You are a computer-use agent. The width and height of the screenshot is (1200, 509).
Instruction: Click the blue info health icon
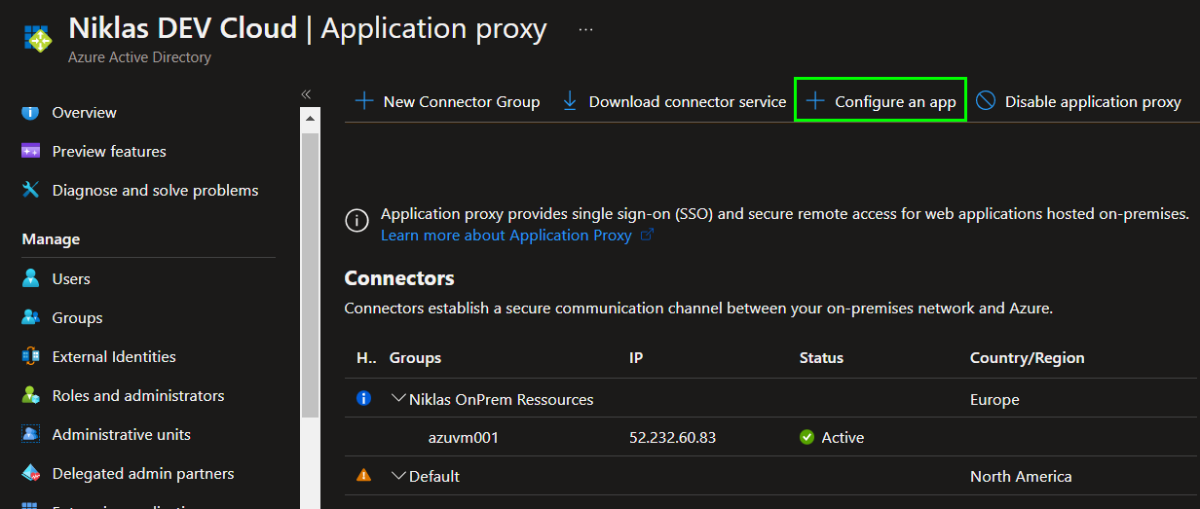(x=363, y=399)
